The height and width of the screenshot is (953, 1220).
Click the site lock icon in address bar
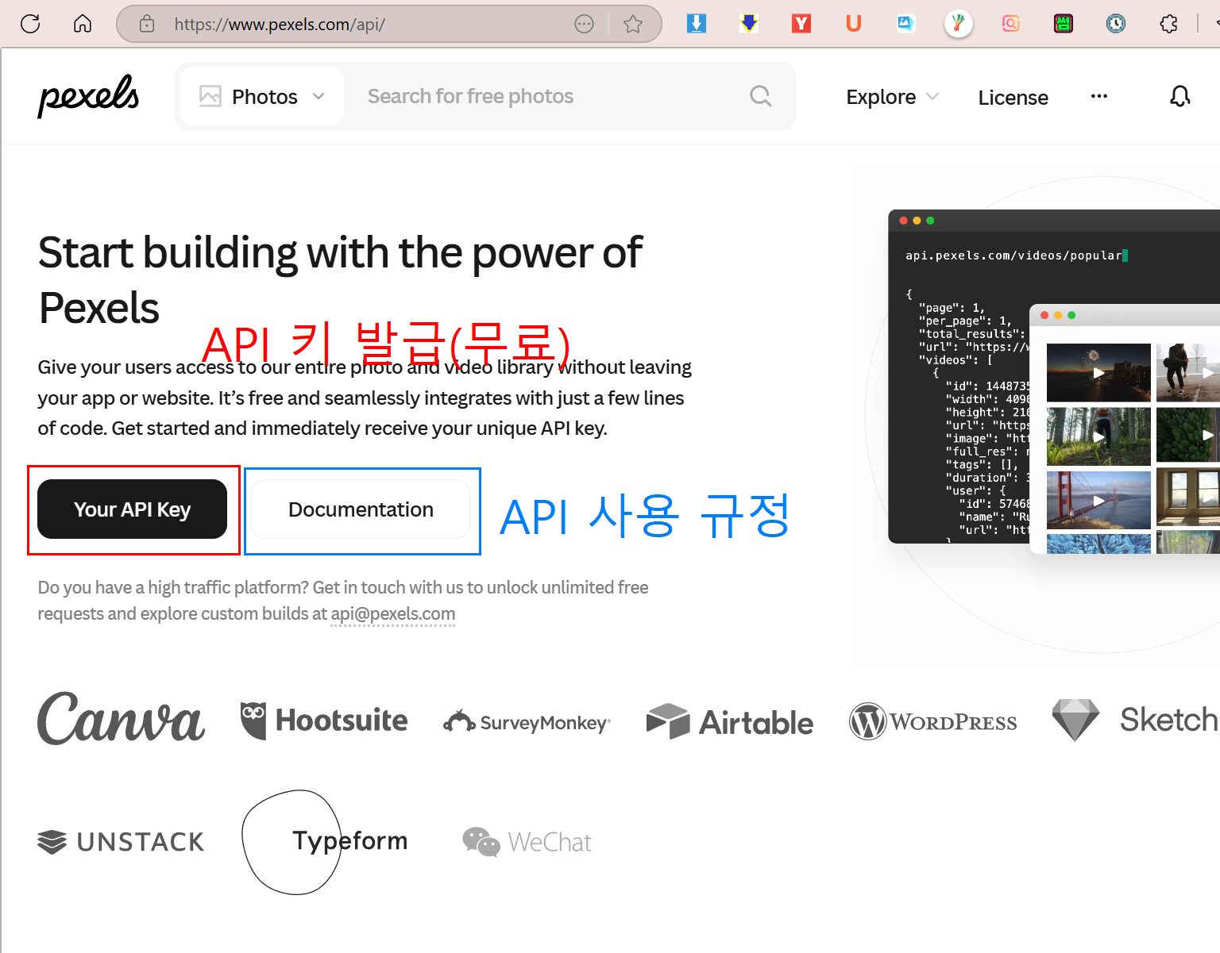(147, 24)
